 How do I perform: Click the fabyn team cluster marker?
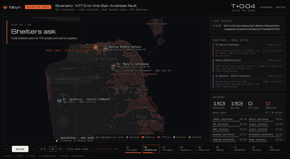coord(95,47)
